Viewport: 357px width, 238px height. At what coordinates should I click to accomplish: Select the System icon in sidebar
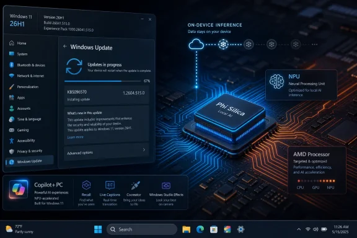[x=12, y=54]
